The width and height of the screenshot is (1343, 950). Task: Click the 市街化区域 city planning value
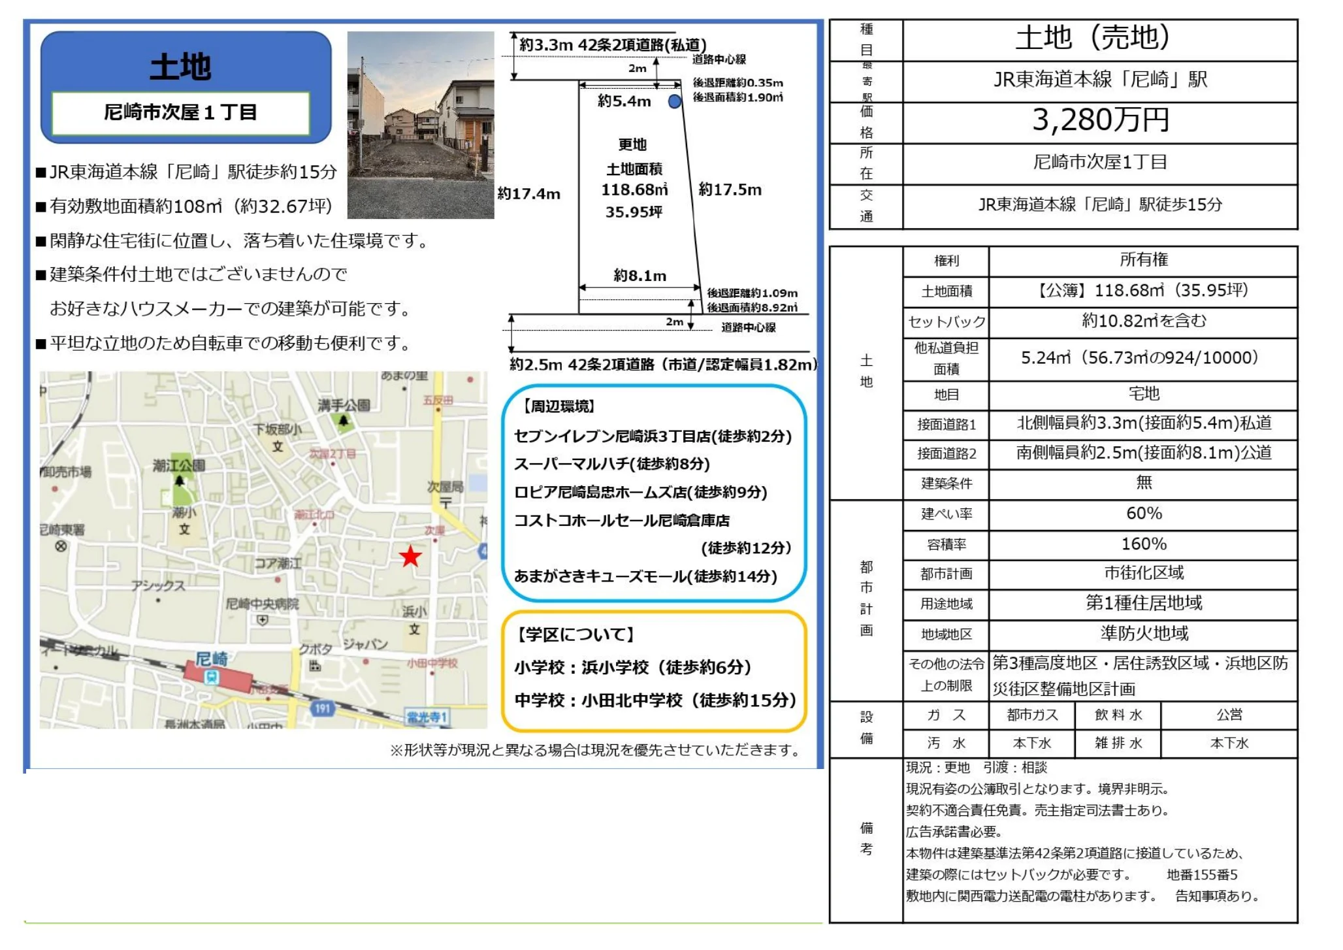(x=1144, y=573)
